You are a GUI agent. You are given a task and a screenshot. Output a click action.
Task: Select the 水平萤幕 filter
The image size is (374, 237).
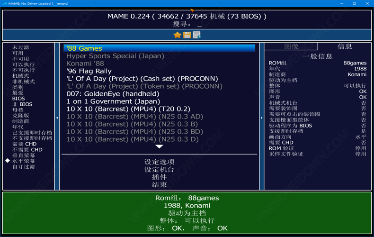click(24, 161)
